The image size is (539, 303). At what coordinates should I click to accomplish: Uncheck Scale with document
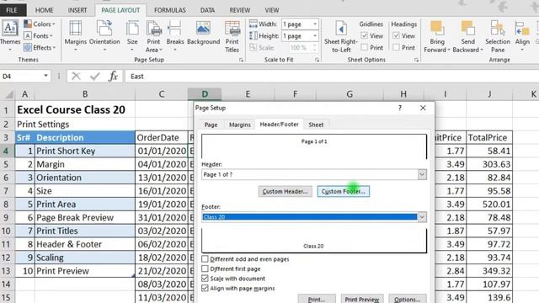pyautogui.click(x=205, y=279)
